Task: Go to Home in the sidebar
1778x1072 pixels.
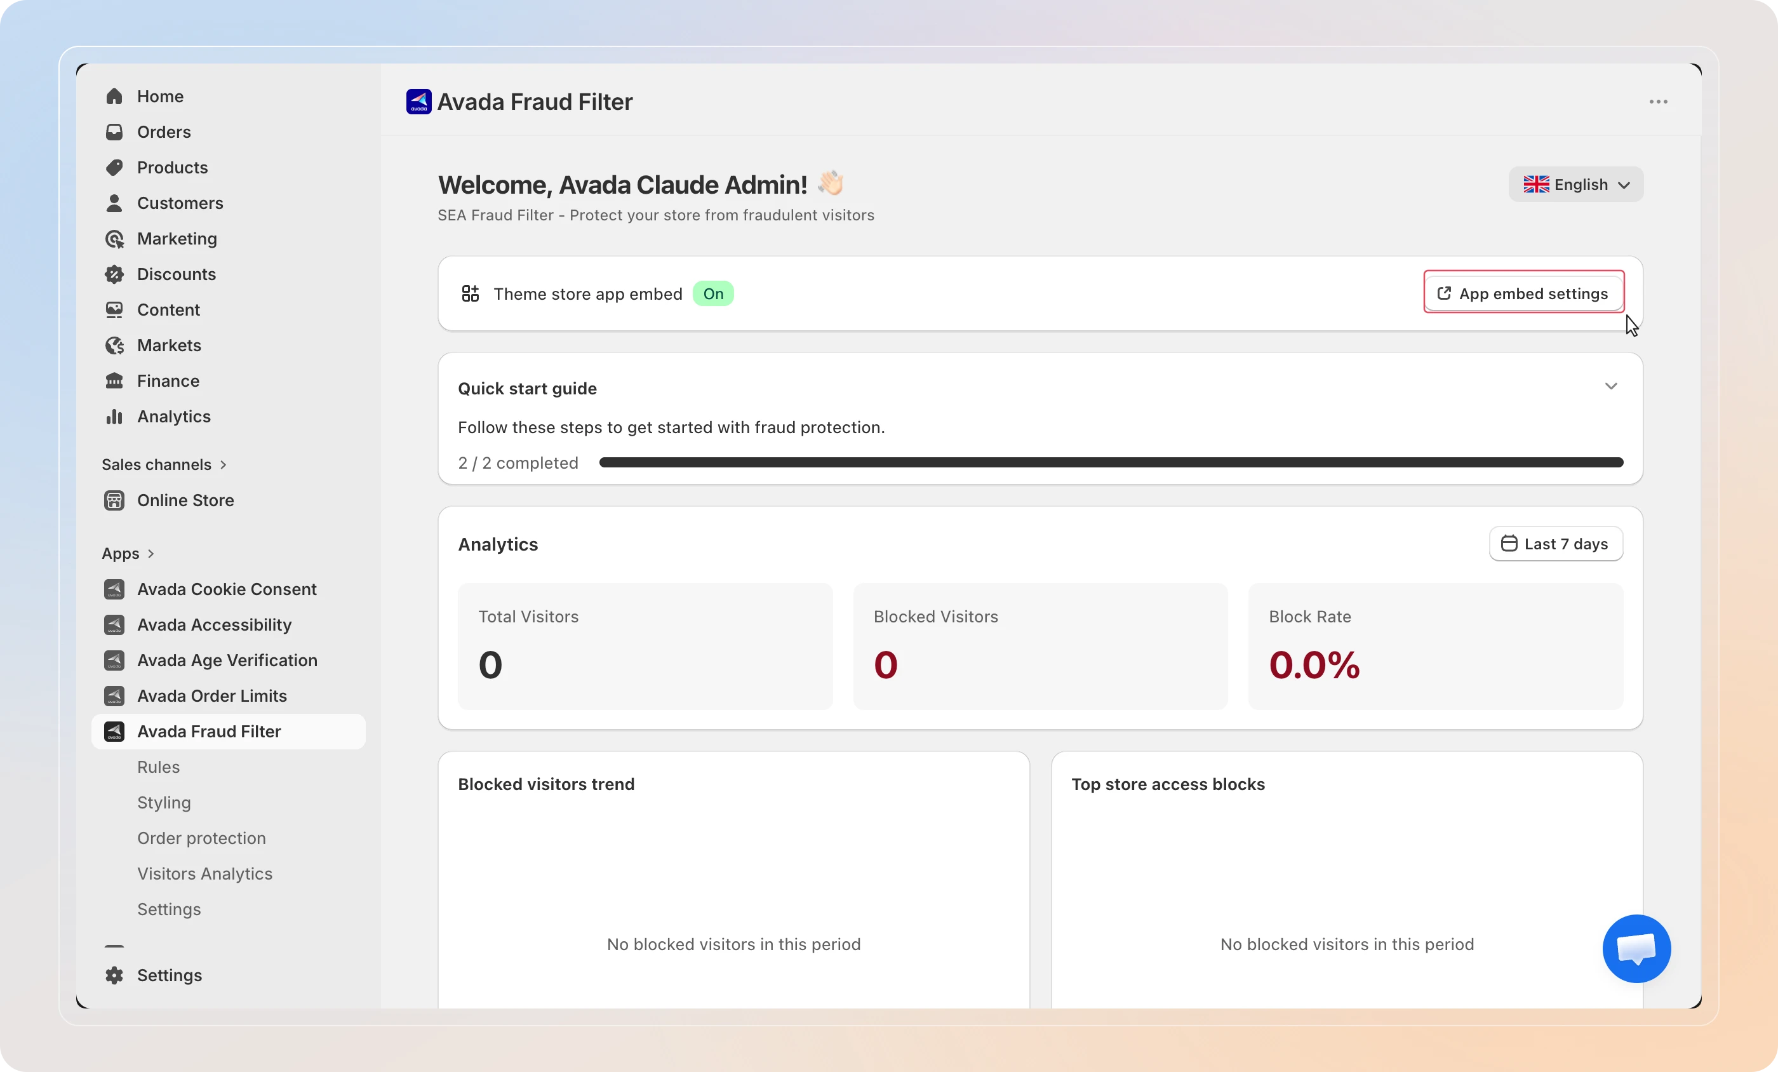Action: click(x=228, y=96)
